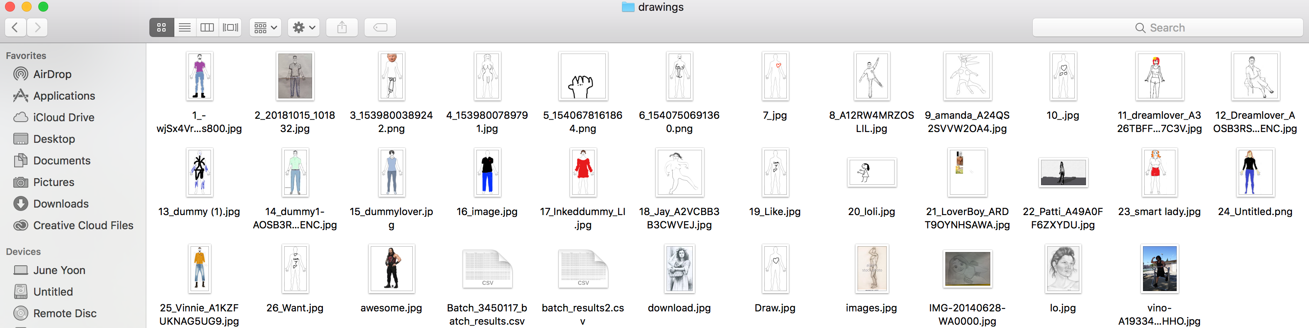1309x328 pixels.
Task: Select file 3_1539800389242.png
Action: pyautogui.click(x=391, y=76)
